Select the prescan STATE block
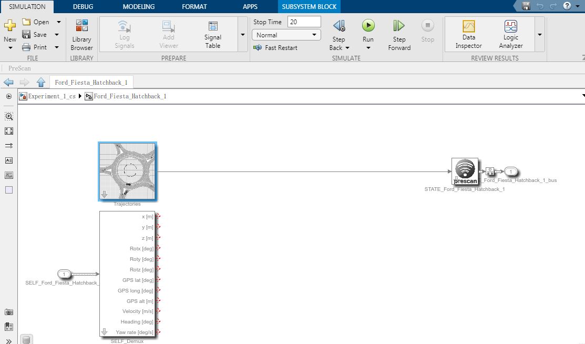The image size is (585, 344). [465, 171]
